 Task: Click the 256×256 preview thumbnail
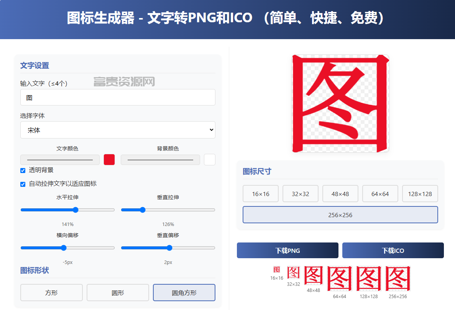(x=398, y=278)
